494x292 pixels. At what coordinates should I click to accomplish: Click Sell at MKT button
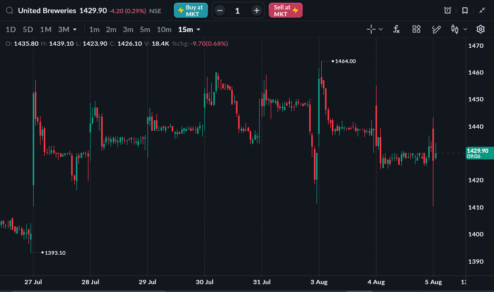pos(285,11)
